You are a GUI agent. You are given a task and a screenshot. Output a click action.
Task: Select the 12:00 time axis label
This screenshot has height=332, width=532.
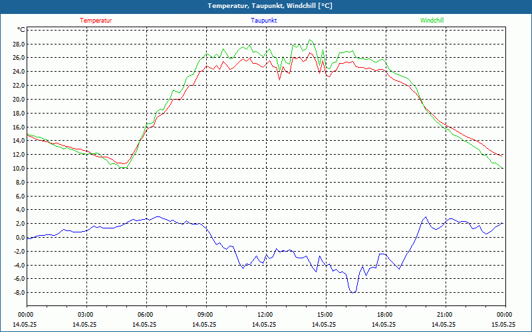tap(265, 315)
